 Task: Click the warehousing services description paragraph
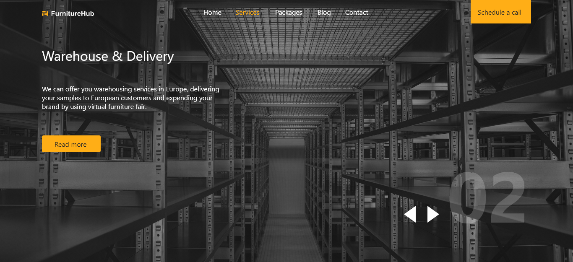tap(130, 98)
